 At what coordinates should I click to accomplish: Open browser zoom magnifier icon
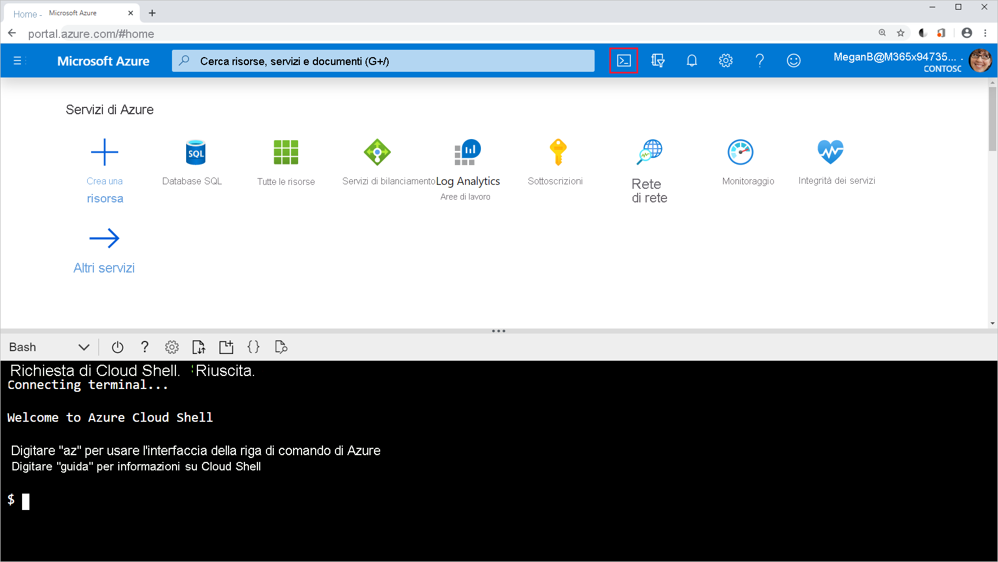click(882, 33)
